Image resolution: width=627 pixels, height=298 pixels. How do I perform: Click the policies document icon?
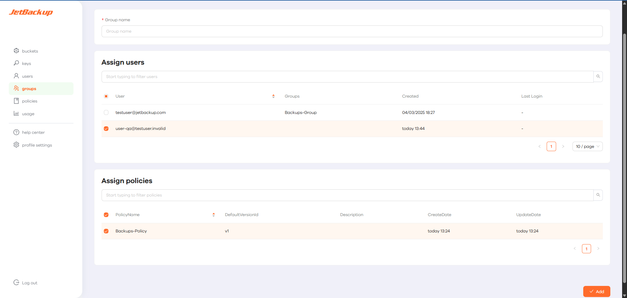(16, 101)
